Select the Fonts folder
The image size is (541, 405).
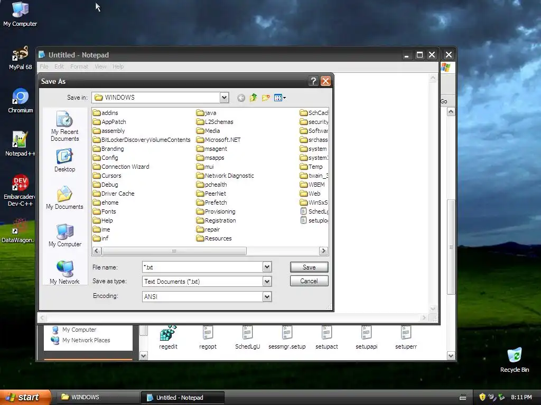(105, 211)
